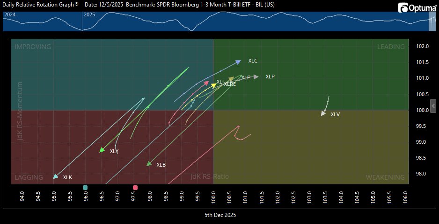Click the XLB dark green arrowhead marker
Viewport: 439px width, 224px height.
pos(149,164)
